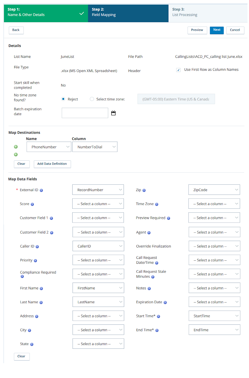Click the End Time help icon

(157, 330)
